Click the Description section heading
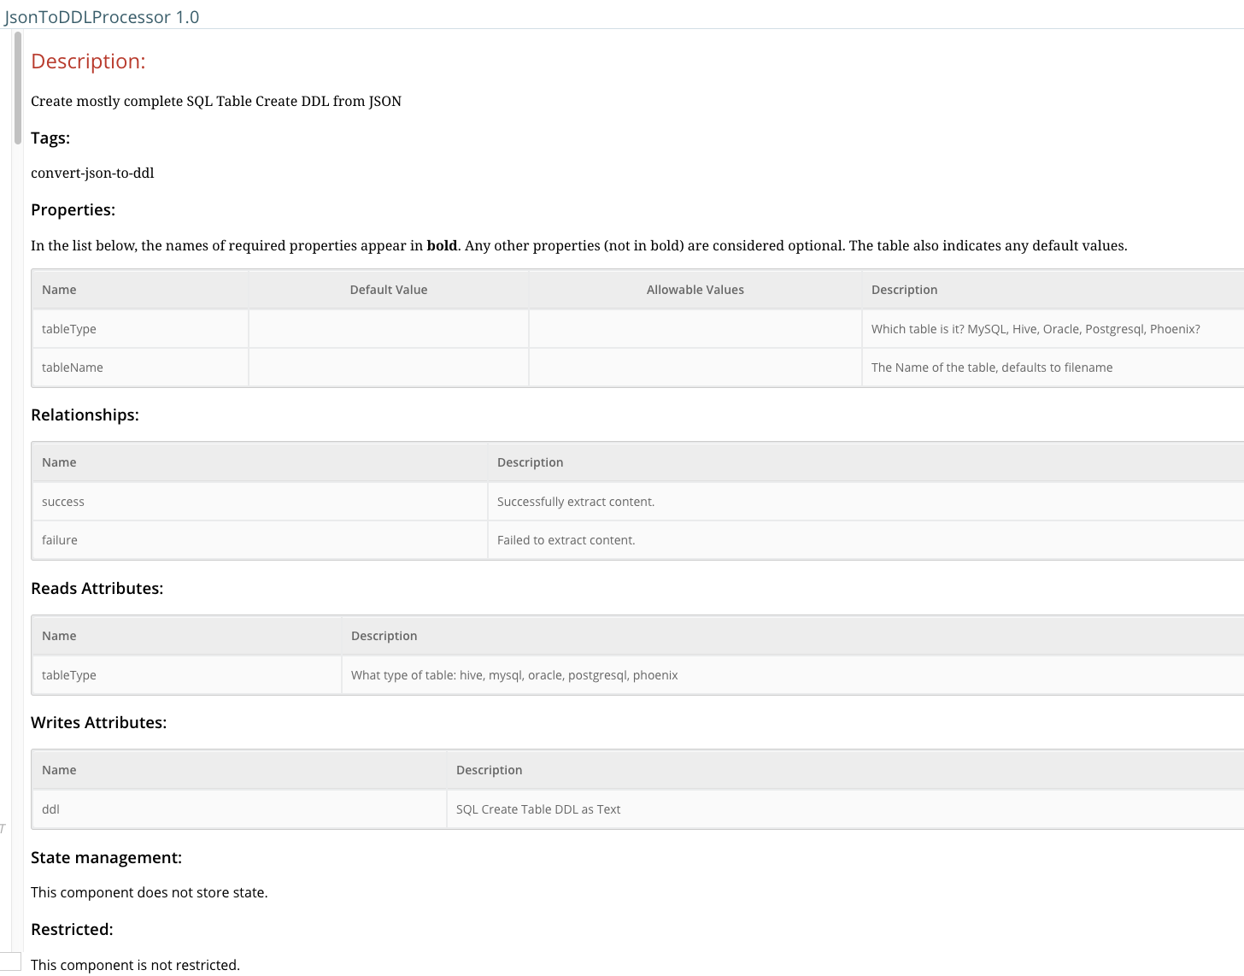The width and height of the screenshot is (1244, 976). pos(88,61)
